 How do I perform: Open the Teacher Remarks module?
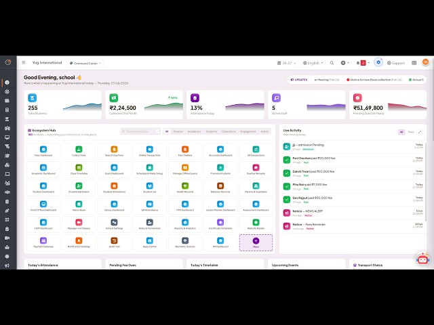[x=256, y=169]
